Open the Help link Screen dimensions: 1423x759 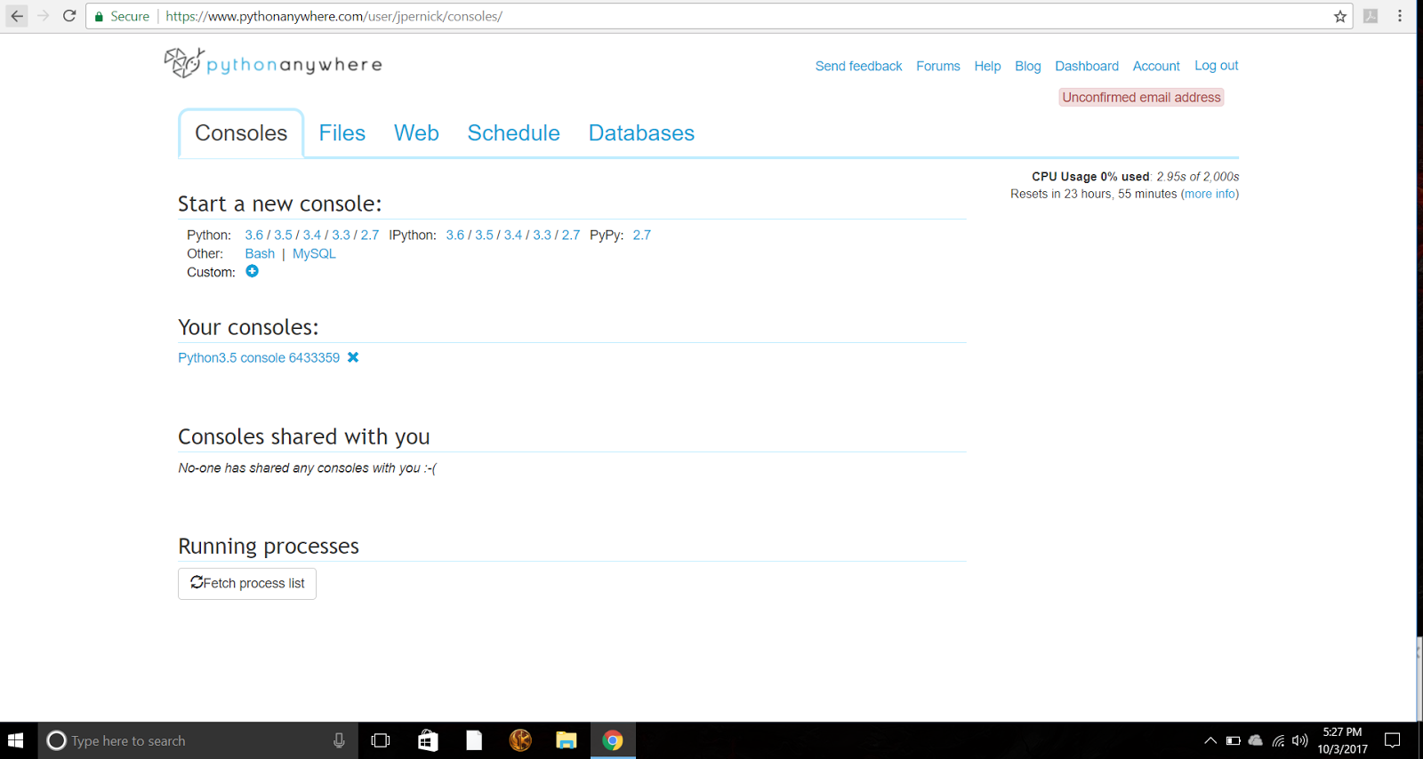tap(987, 66)
